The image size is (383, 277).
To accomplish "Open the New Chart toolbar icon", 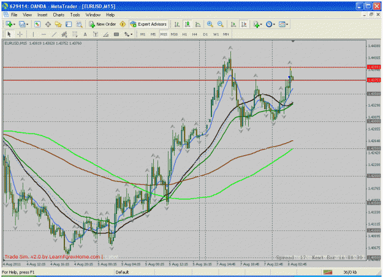I will tap(9, 24).
